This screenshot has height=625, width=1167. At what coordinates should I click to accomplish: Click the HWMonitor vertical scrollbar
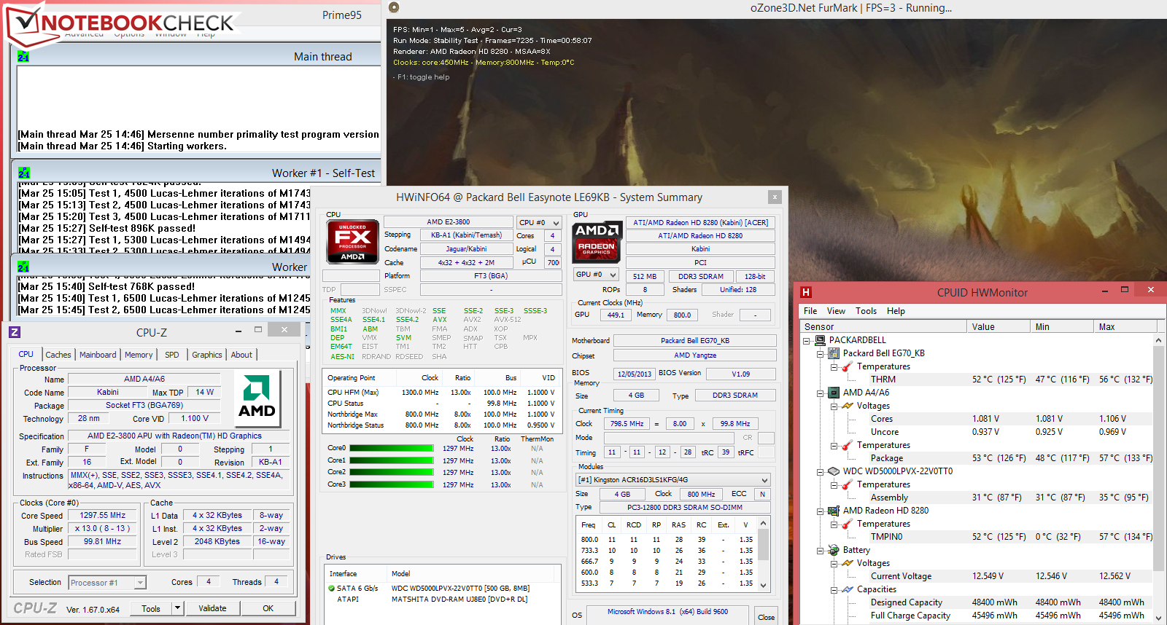(x=1158, y=480)
